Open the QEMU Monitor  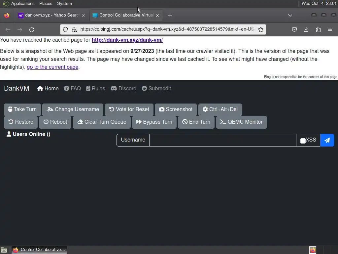(x=241, y=122)
